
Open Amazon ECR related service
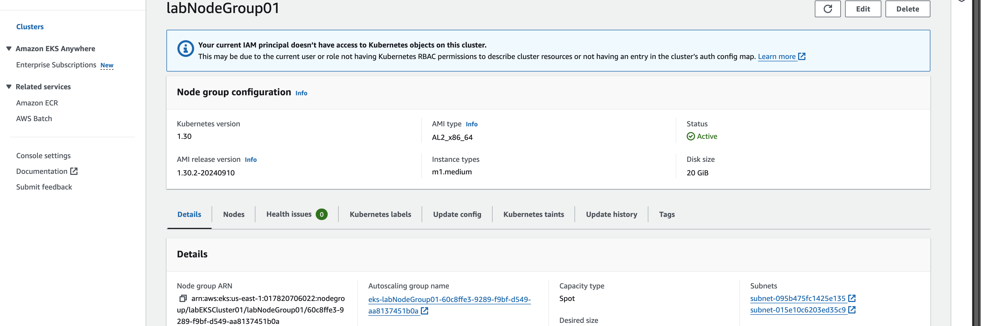pyautogui.click(x=37, y=103)
